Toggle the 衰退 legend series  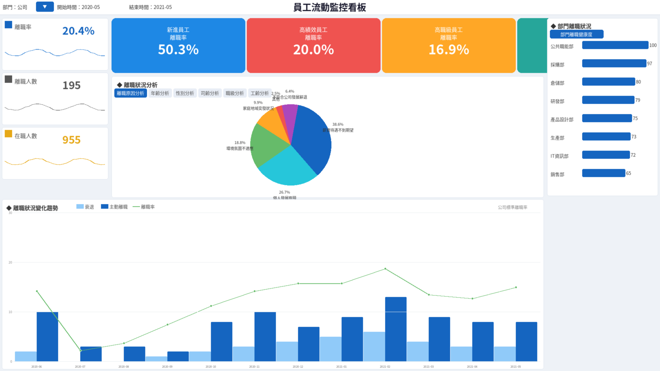click(85, 207)
